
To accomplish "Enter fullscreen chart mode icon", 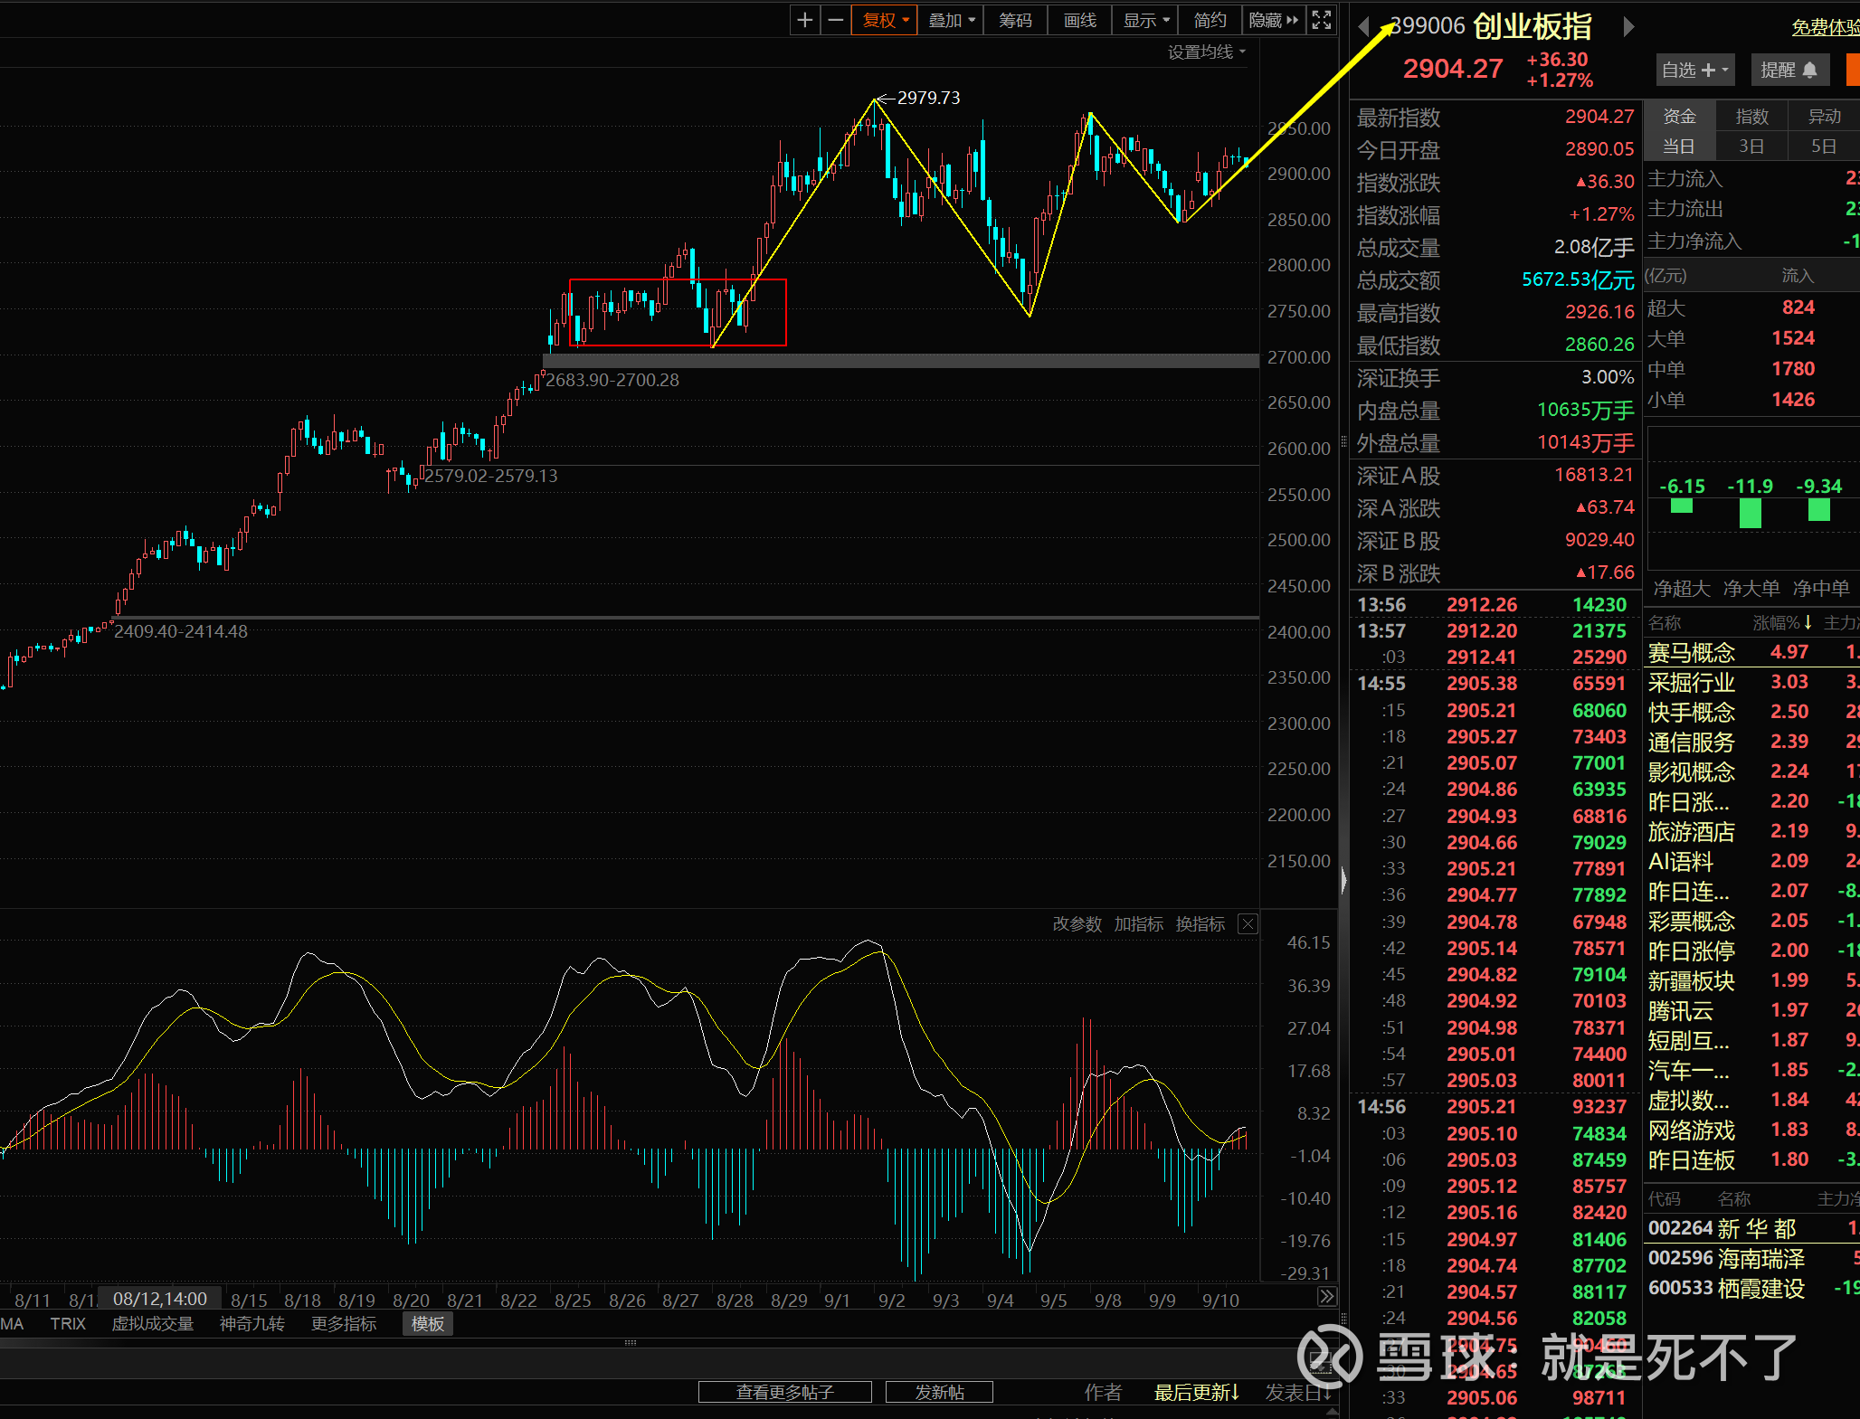I will (1322, 20).
